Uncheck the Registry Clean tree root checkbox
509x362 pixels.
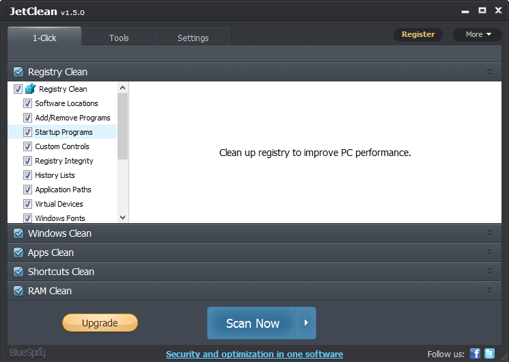tap(18, 89)
